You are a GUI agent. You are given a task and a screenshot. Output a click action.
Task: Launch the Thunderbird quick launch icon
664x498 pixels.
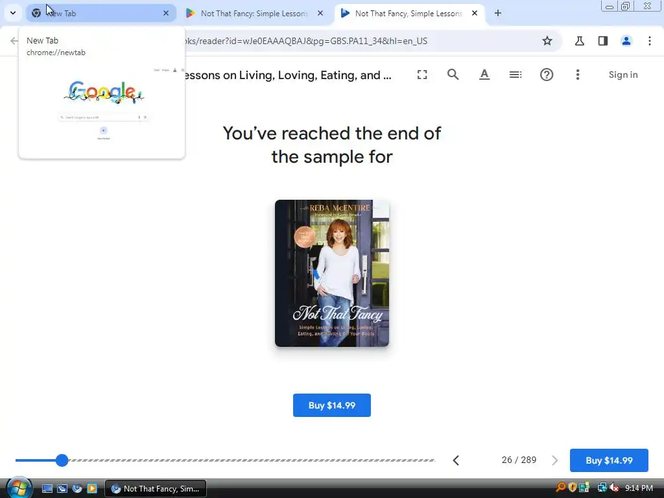coord(77,489)
